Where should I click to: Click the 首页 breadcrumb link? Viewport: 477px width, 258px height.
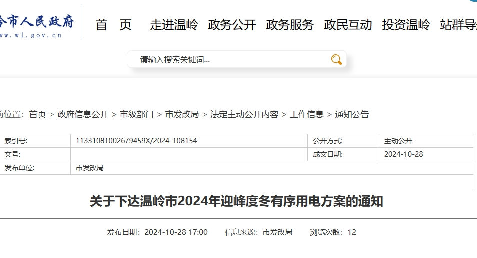[37, 114]
